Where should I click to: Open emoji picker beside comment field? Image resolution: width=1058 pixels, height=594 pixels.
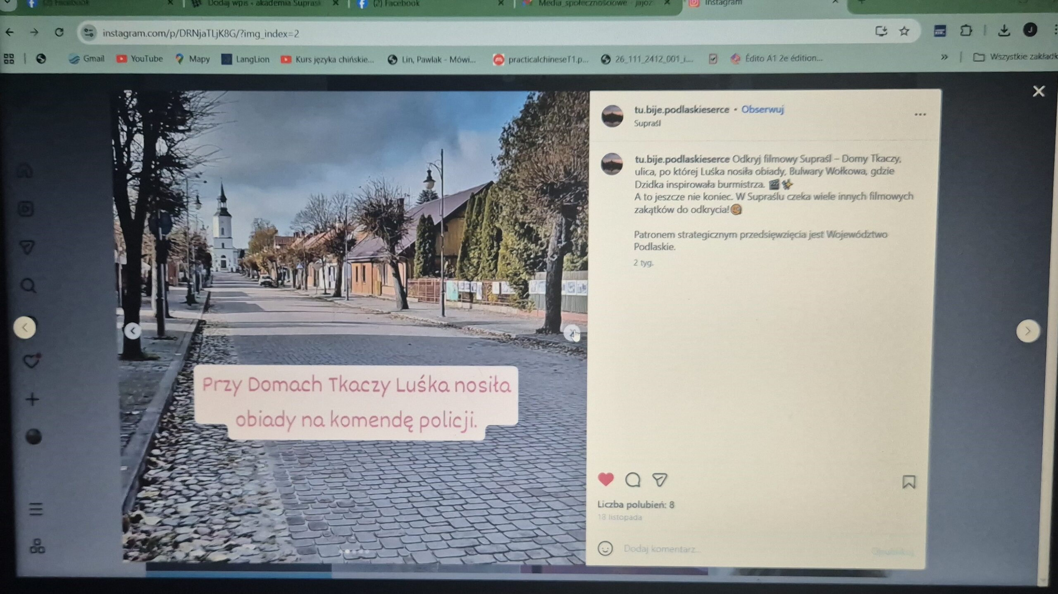pos(605,549)
